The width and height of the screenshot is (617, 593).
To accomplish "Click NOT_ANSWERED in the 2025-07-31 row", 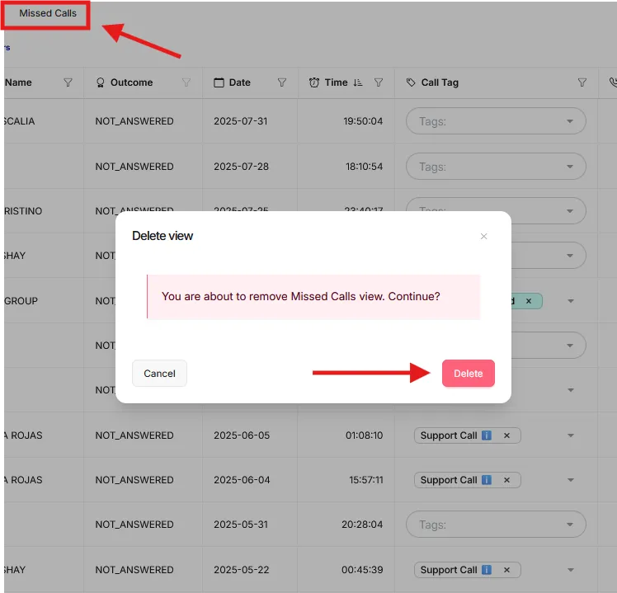I will (134, 120).
